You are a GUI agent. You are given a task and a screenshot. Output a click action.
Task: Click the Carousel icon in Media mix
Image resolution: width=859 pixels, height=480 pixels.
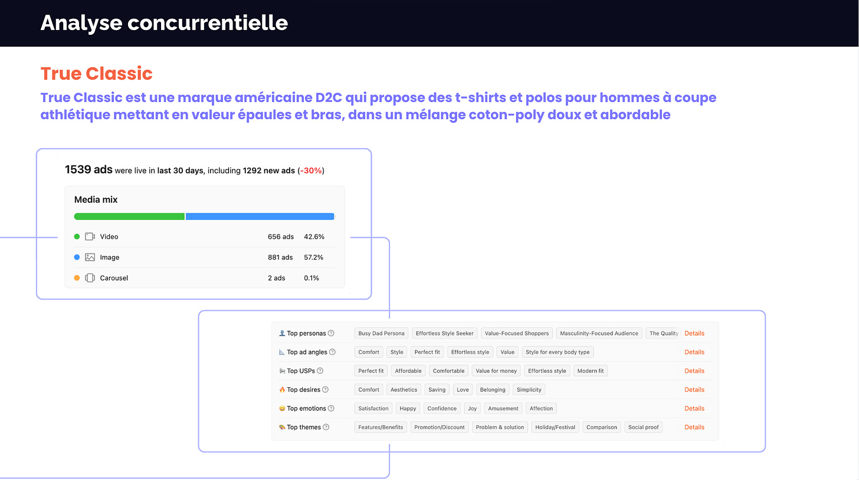click(90, 278)
